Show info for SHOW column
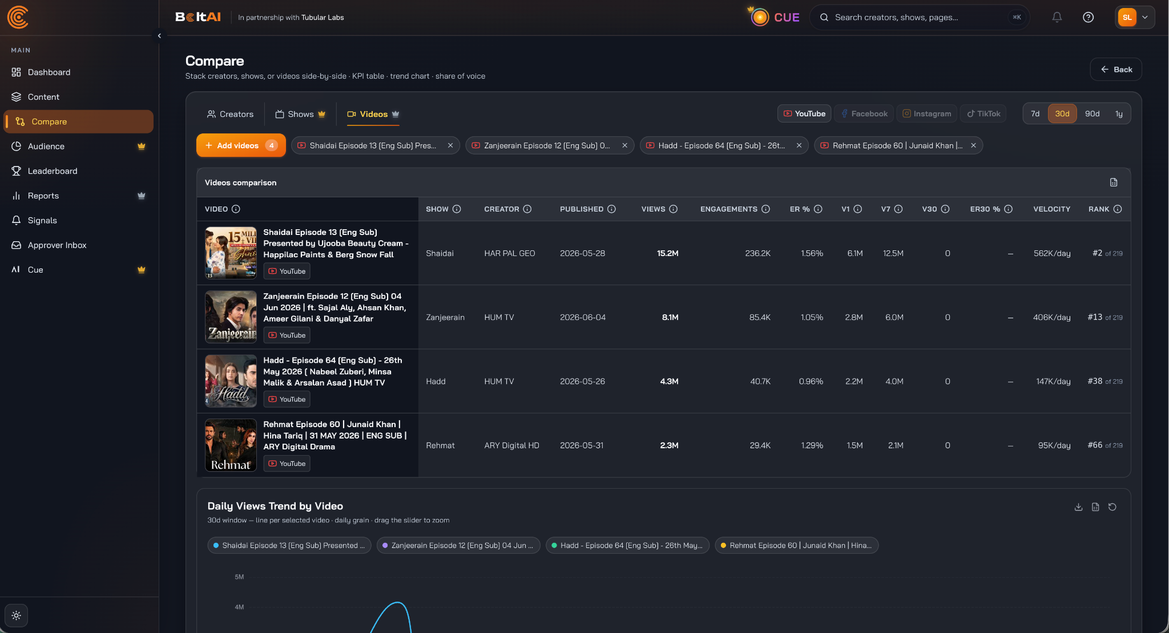Viewport: 1169px width, 633px height. (457, 209)
